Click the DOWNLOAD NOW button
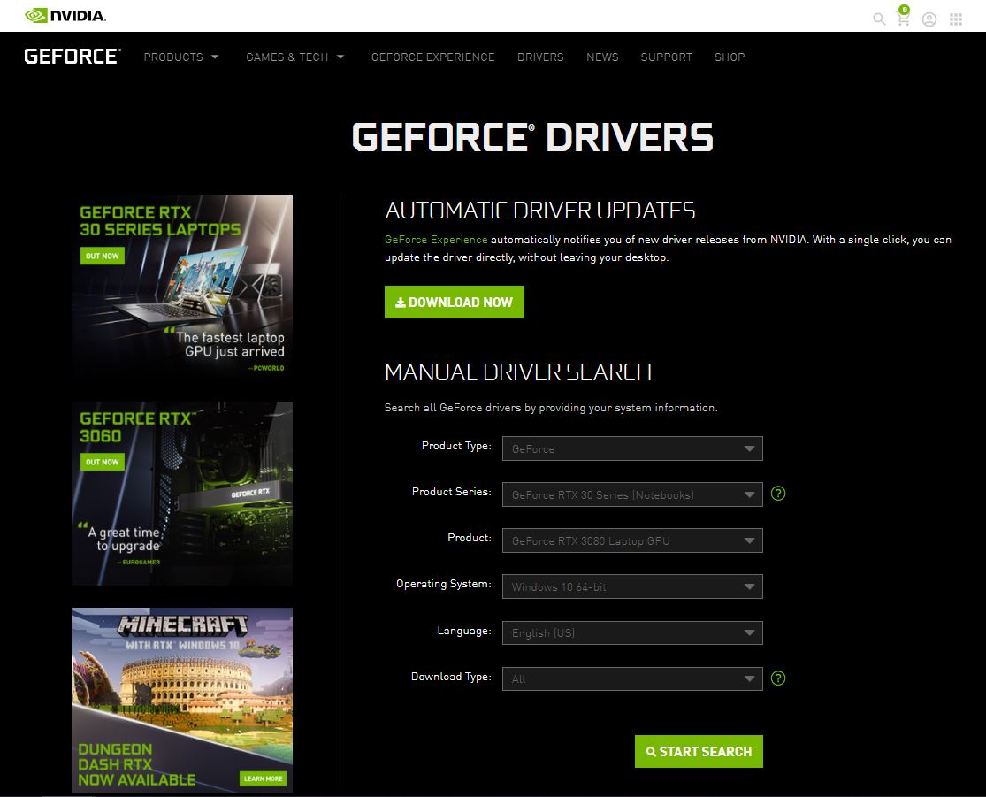This screenshot has height=797, width=986. [x=454, y=302]
